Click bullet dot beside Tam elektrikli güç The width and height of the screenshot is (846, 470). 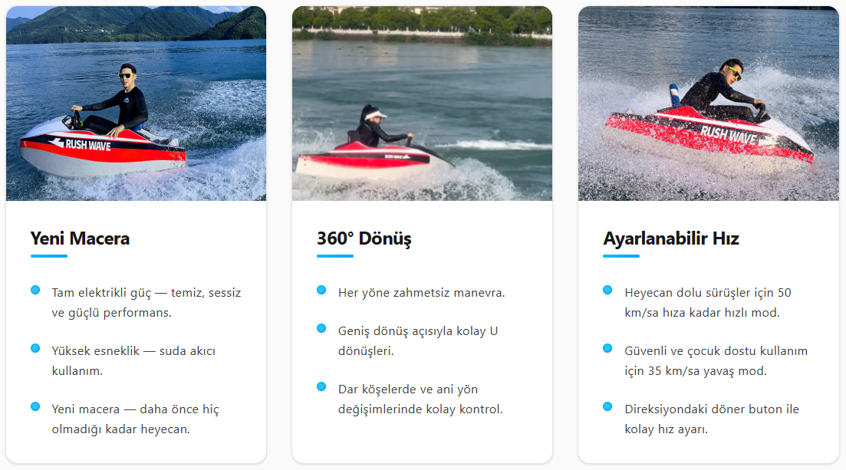pyautogui.click(x=35, y=290)
